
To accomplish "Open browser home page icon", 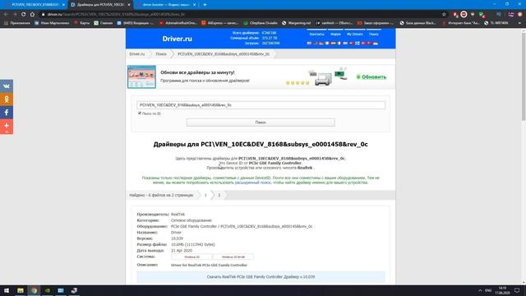I will 32,15.
